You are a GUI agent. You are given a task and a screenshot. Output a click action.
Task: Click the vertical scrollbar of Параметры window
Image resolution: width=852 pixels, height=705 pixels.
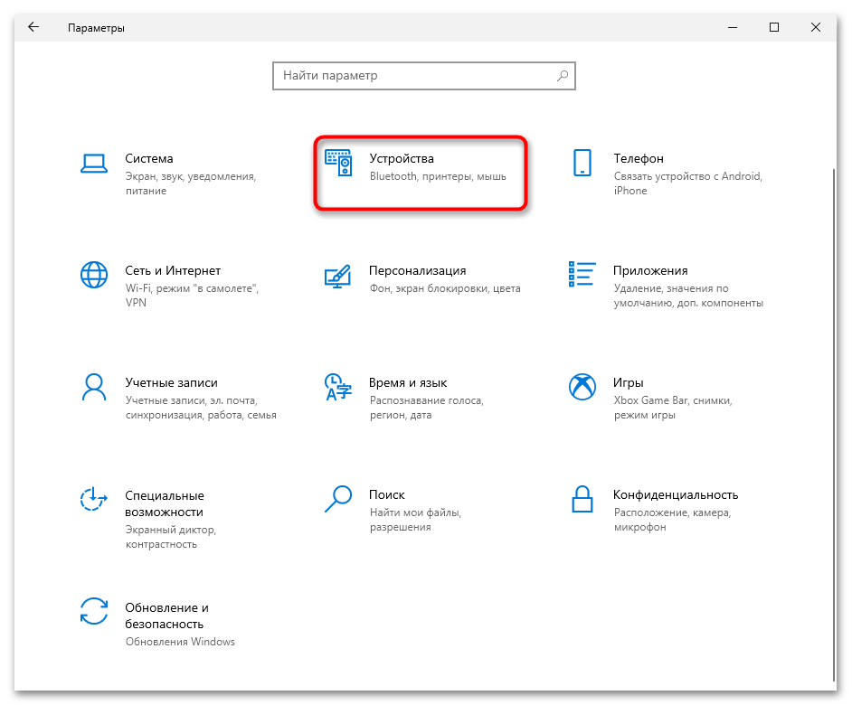[x=834, y=424]
